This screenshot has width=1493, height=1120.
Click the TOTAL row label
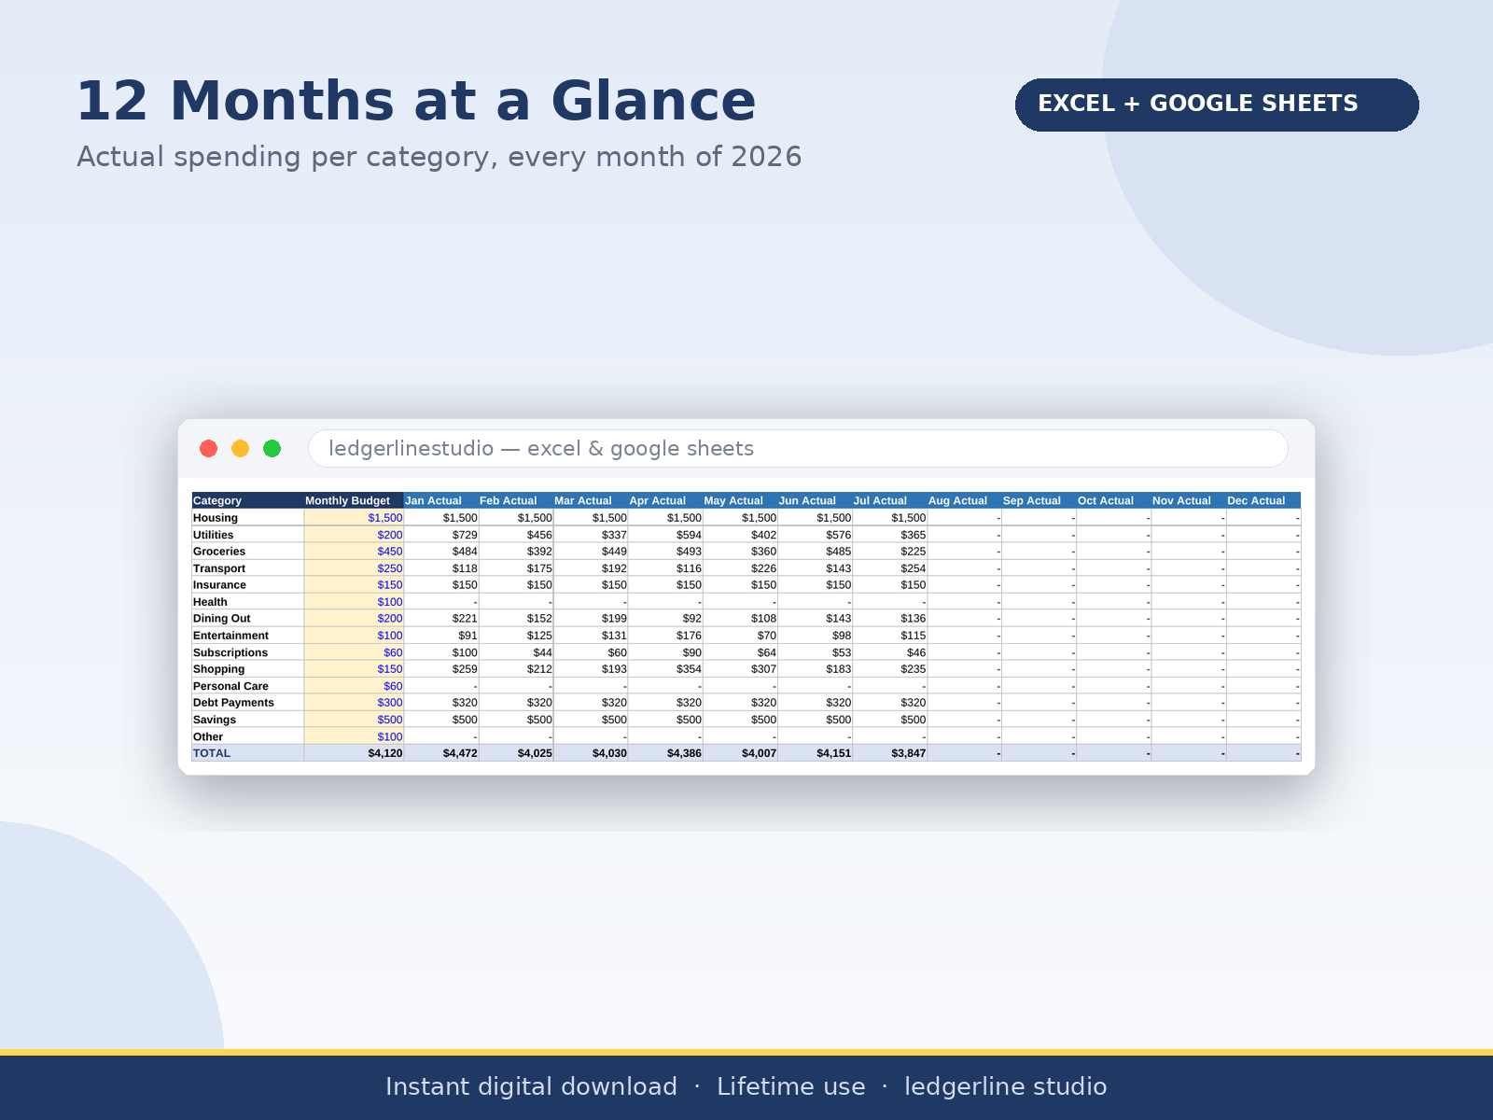pyautogui.click(x=247, y=753)
